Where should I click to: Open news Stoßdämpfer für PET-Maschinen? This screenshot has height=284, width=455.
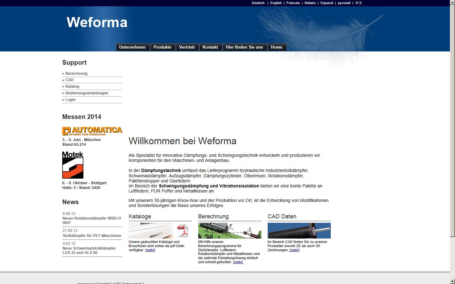92,236
